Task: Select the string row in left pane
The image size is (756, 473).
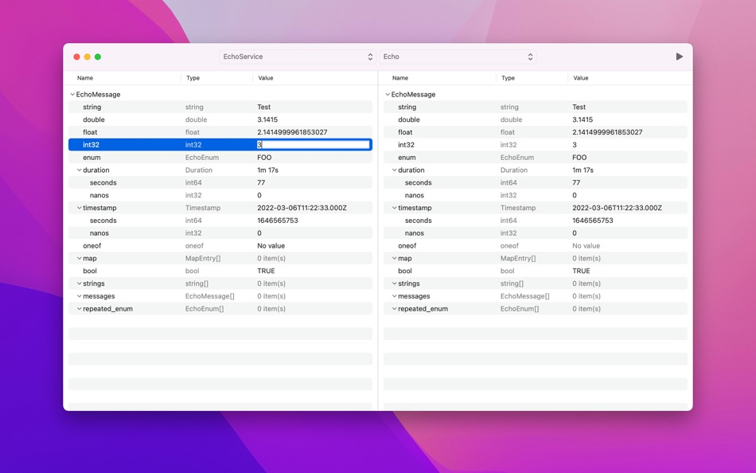Action: pos(220,107)
